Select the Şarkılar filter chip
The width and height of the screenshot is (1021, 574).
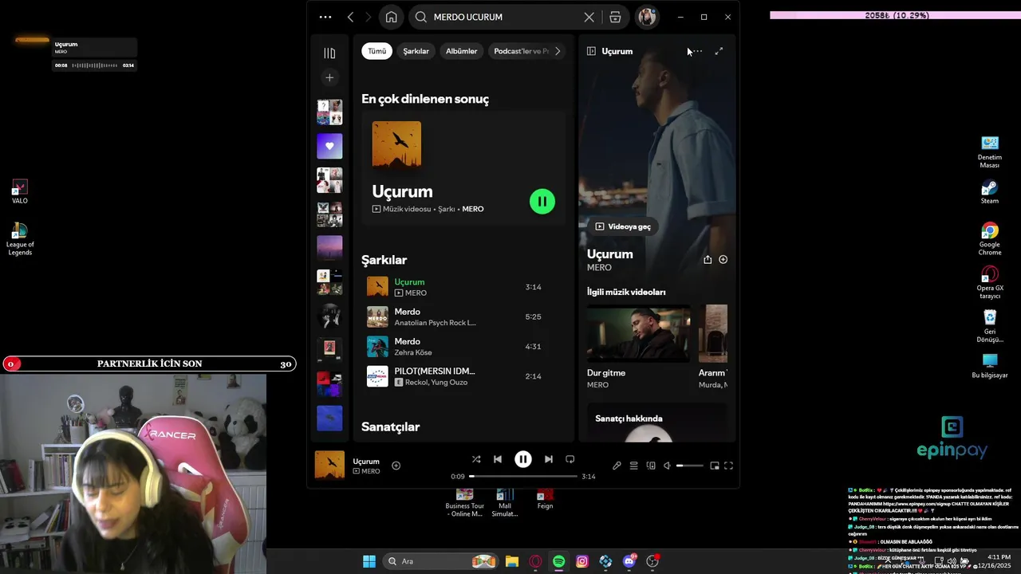[416, 51]
